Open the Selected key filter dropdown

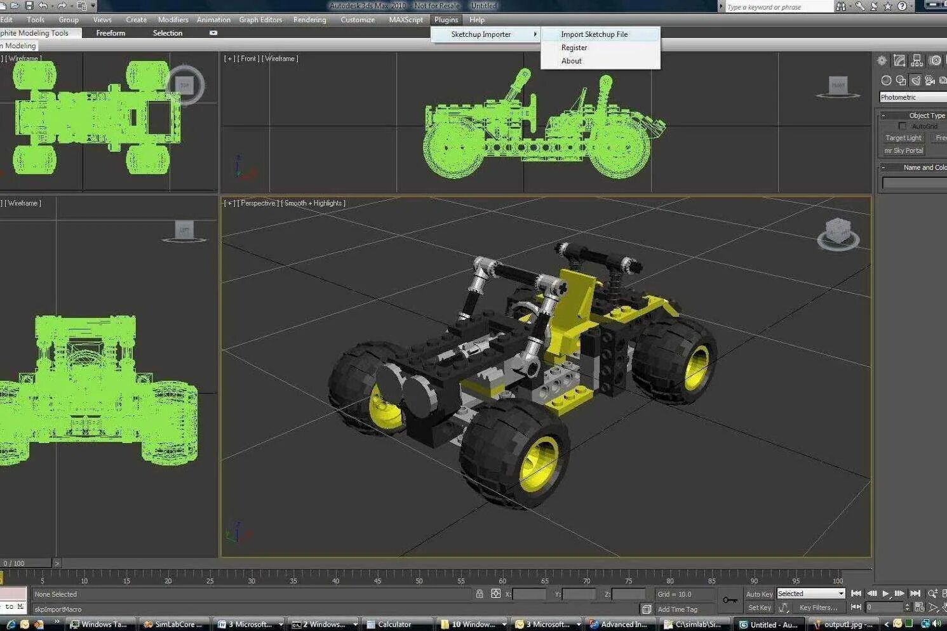click(x=811, y=594)
